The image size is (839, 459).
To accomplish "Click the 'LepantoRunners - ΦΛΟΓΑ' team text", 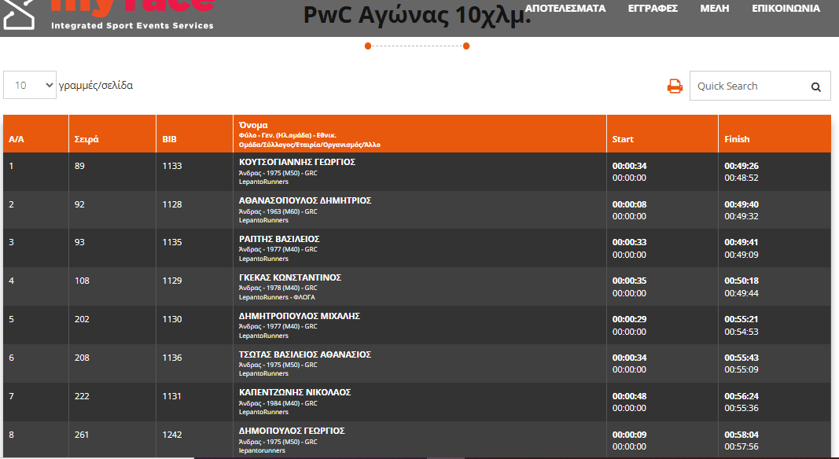I will pos(277,297).
